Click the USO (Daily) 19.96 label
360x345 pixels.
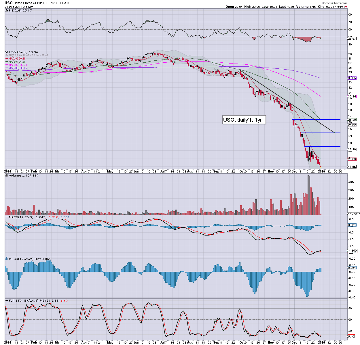point(24,52)
